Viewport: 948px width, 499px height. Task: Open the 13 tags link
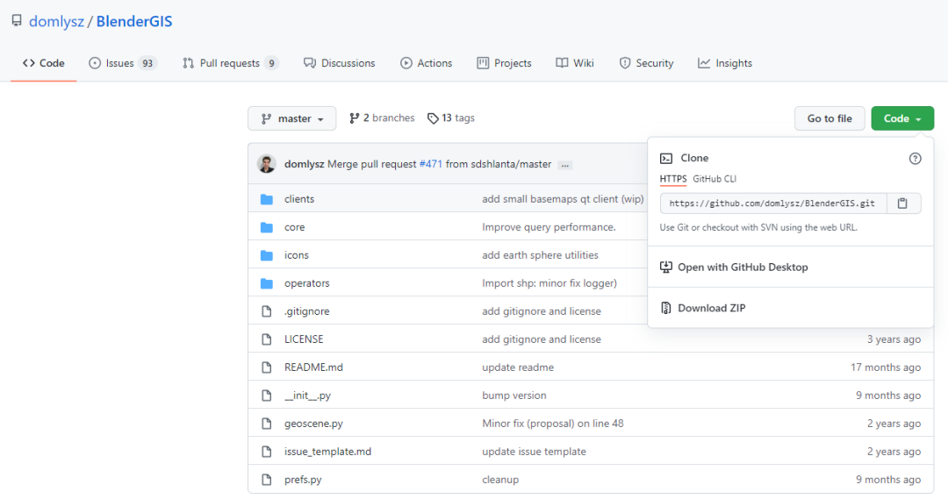tap(451, 118)
